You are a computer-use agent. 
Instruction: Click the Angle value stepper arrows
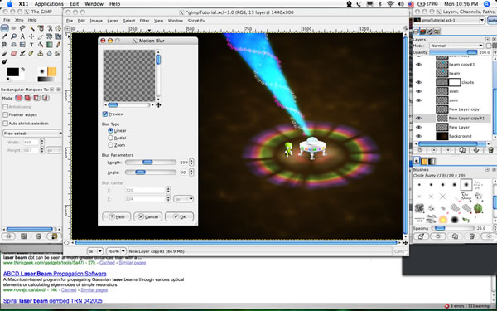pos(191,173)
